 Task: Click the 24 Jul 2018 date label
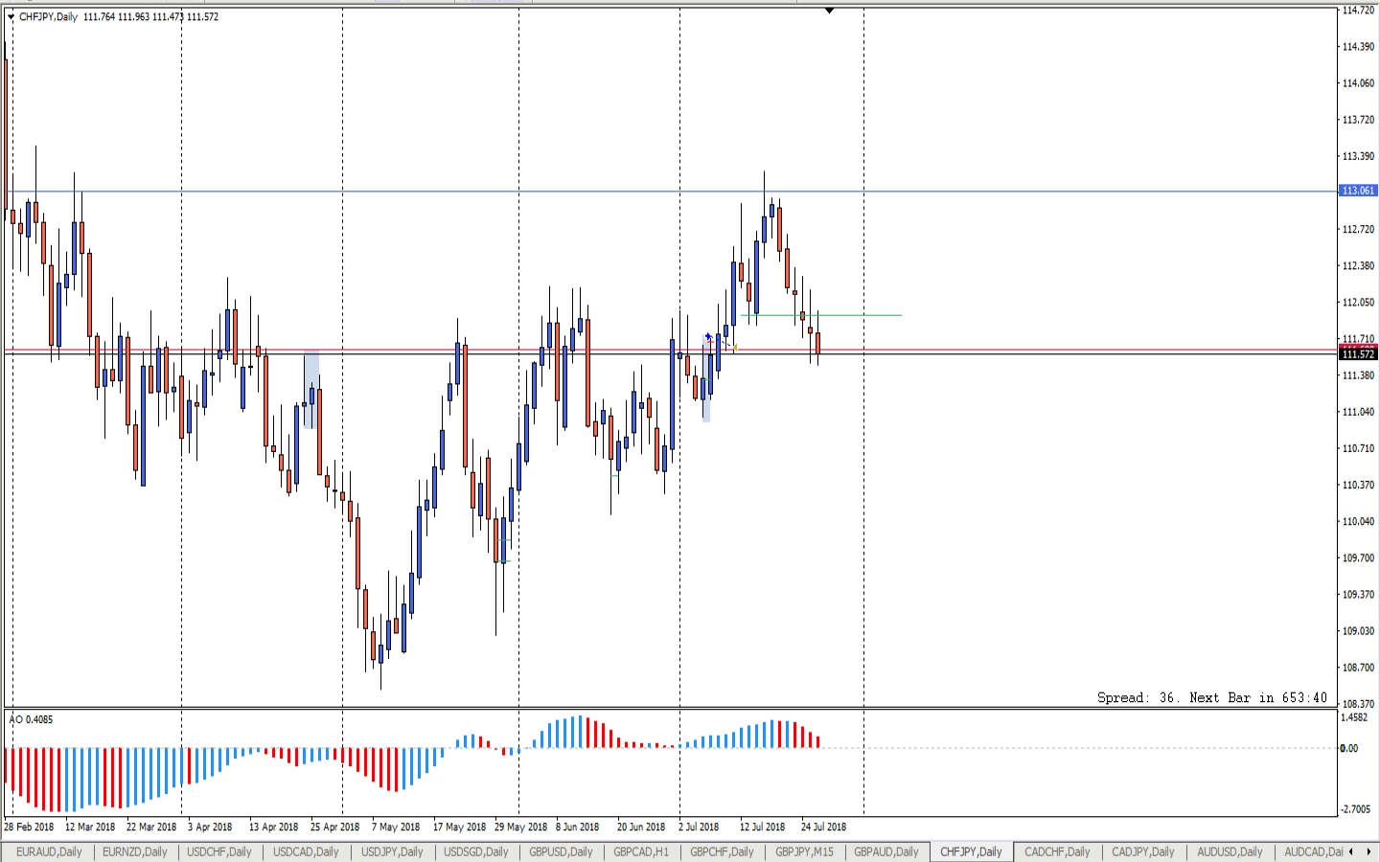click(823, 827)
